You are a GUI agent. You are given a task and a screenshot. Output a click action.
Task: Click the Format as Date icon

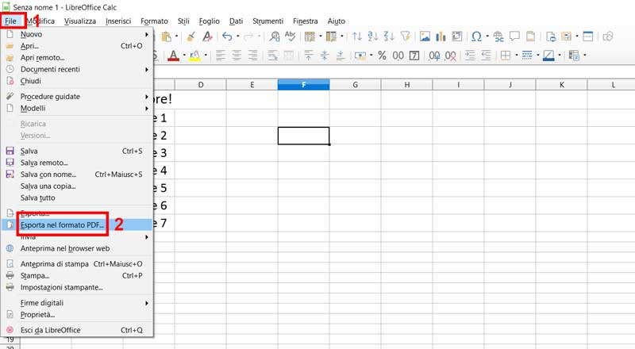(x=414, y=56)
